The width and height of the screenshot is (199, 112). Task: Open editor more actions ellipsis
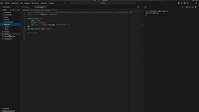coord(141,7)
